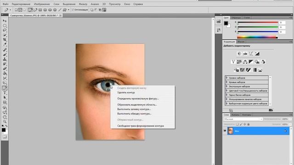Click the Levels adjustment icon

point(245,54)
